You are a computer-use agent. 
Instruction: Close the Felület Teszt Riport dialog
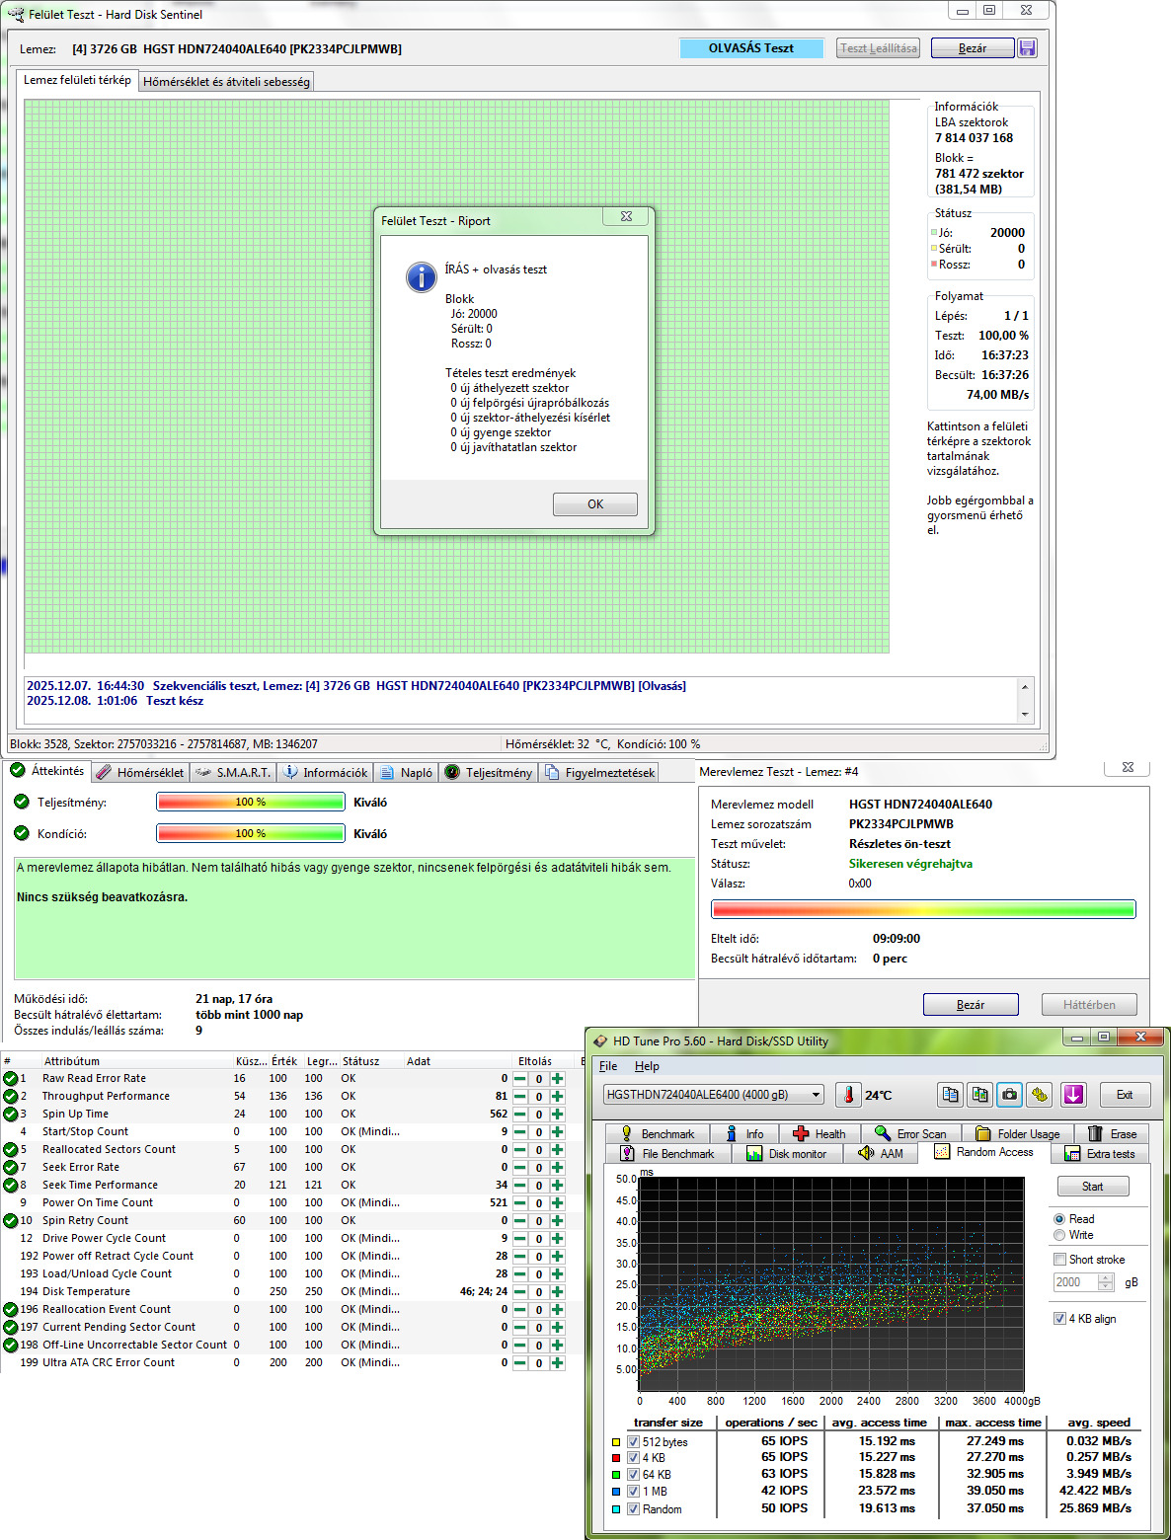[x=626, y=217]
